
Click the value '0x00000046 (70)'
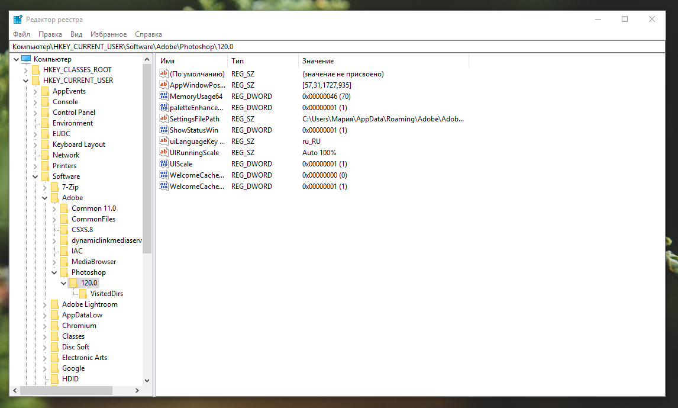(x=327, y=97)
